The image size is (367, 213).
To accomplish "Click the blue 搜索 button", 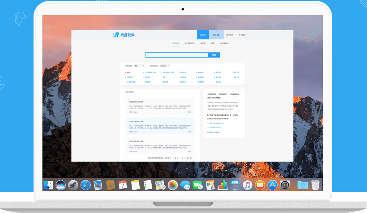I will click(214, 55).
